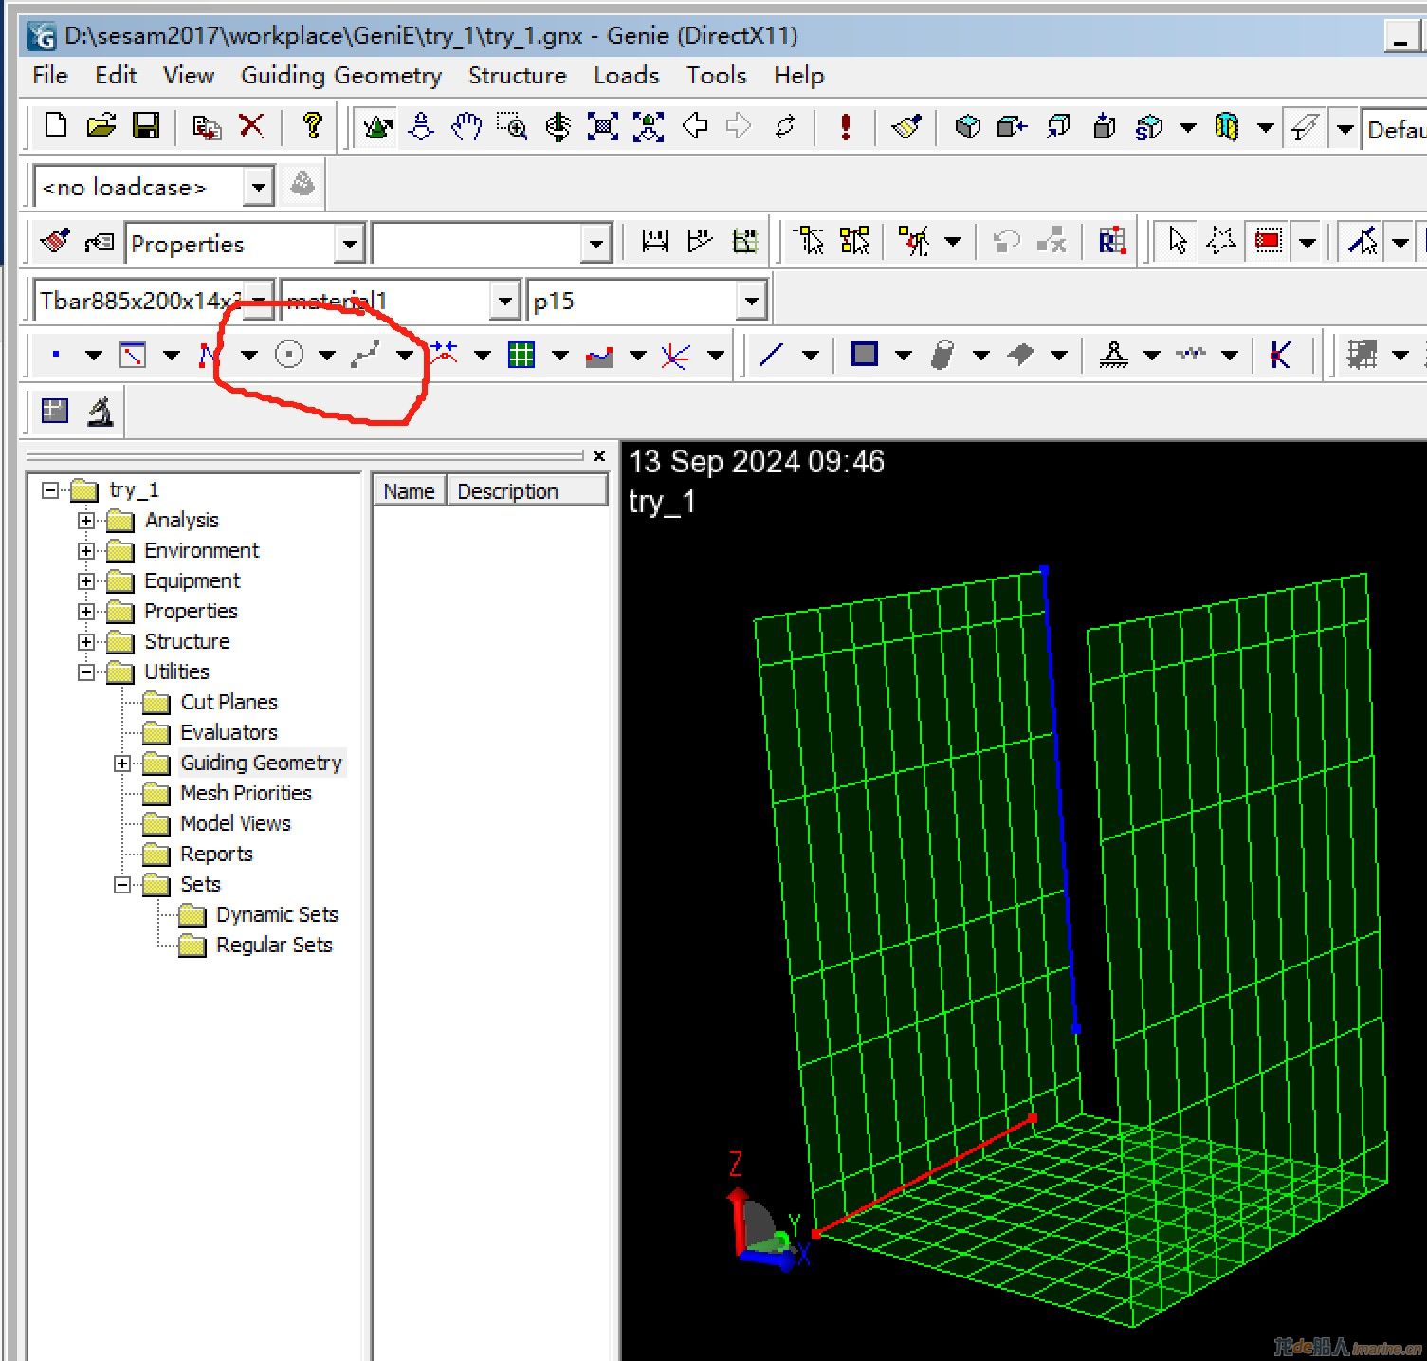
Task: Click the circle guide geometry tool
Action: pyautogui.click(x=288, y=355)
